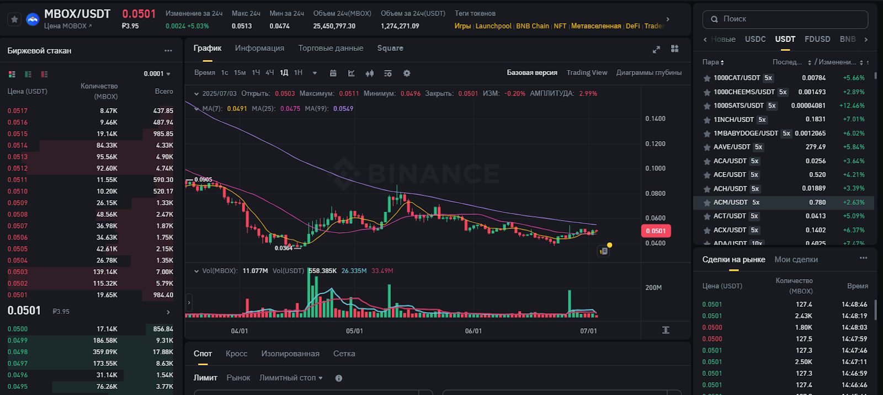Open Цена MOBOX link
This screenshot has width=883, height=395.
pyautogui.click(x=68, y=26)
